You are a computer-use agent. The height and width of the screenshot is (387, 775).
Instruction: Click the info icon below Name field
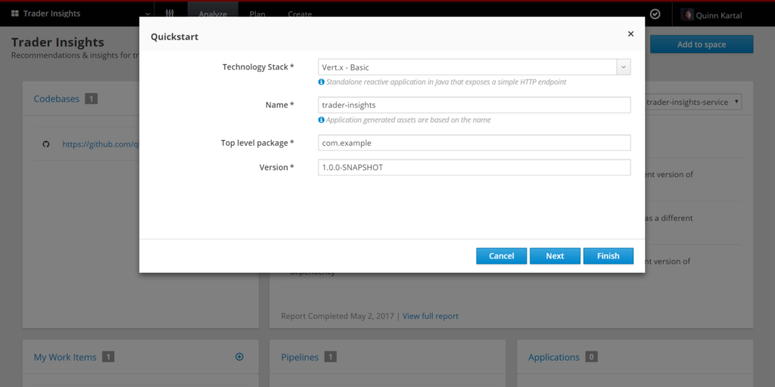click(322, 119)
